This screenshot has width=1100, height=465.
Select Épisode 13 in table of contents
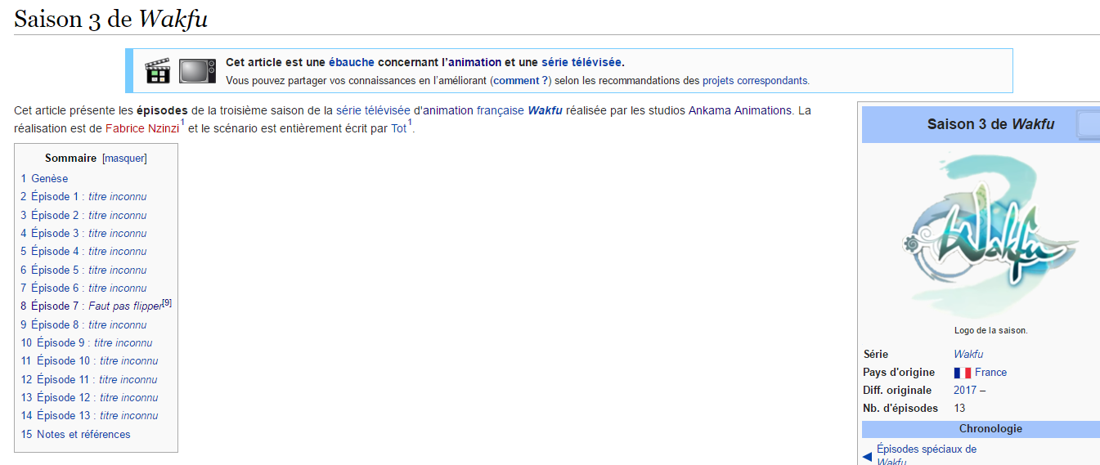pos(97,416)
